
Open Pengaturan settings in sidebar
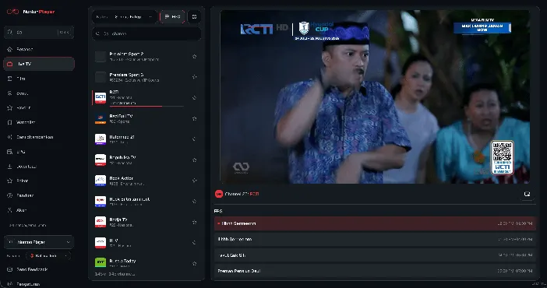pos(39,284)
